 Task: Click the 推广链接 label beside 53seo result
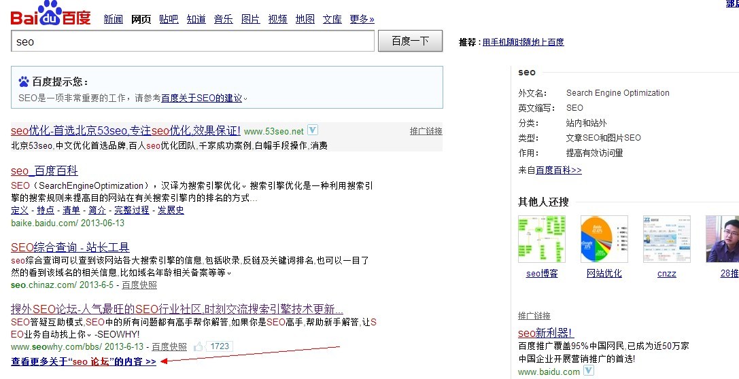point(426,131)
